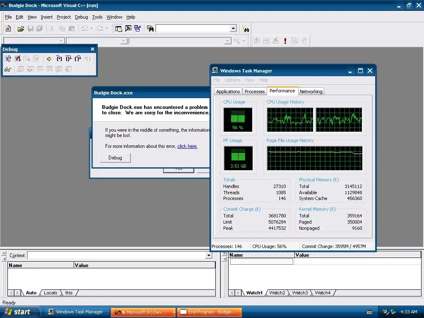This screenshot has width=424, height=318.
Task: Click the empty Name cell in Watch1
Action: pyautogui.click(x=261, y=261)
